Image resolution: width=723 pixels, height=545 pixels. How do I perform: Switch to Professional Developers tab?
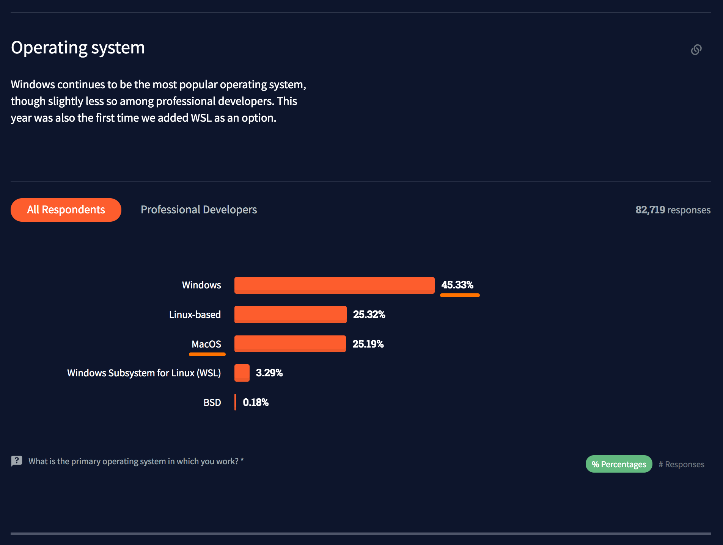[x=199, y=210]
